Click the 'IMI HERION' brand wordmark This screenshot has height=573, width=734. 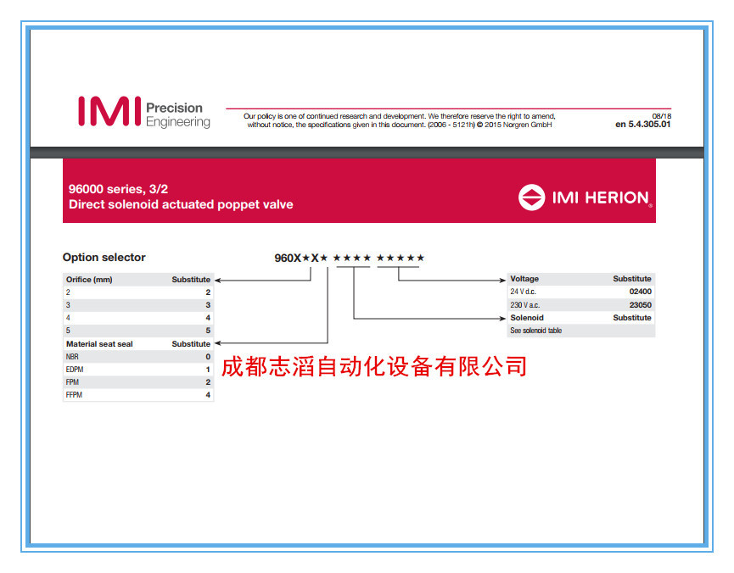(x=601, y=197)
